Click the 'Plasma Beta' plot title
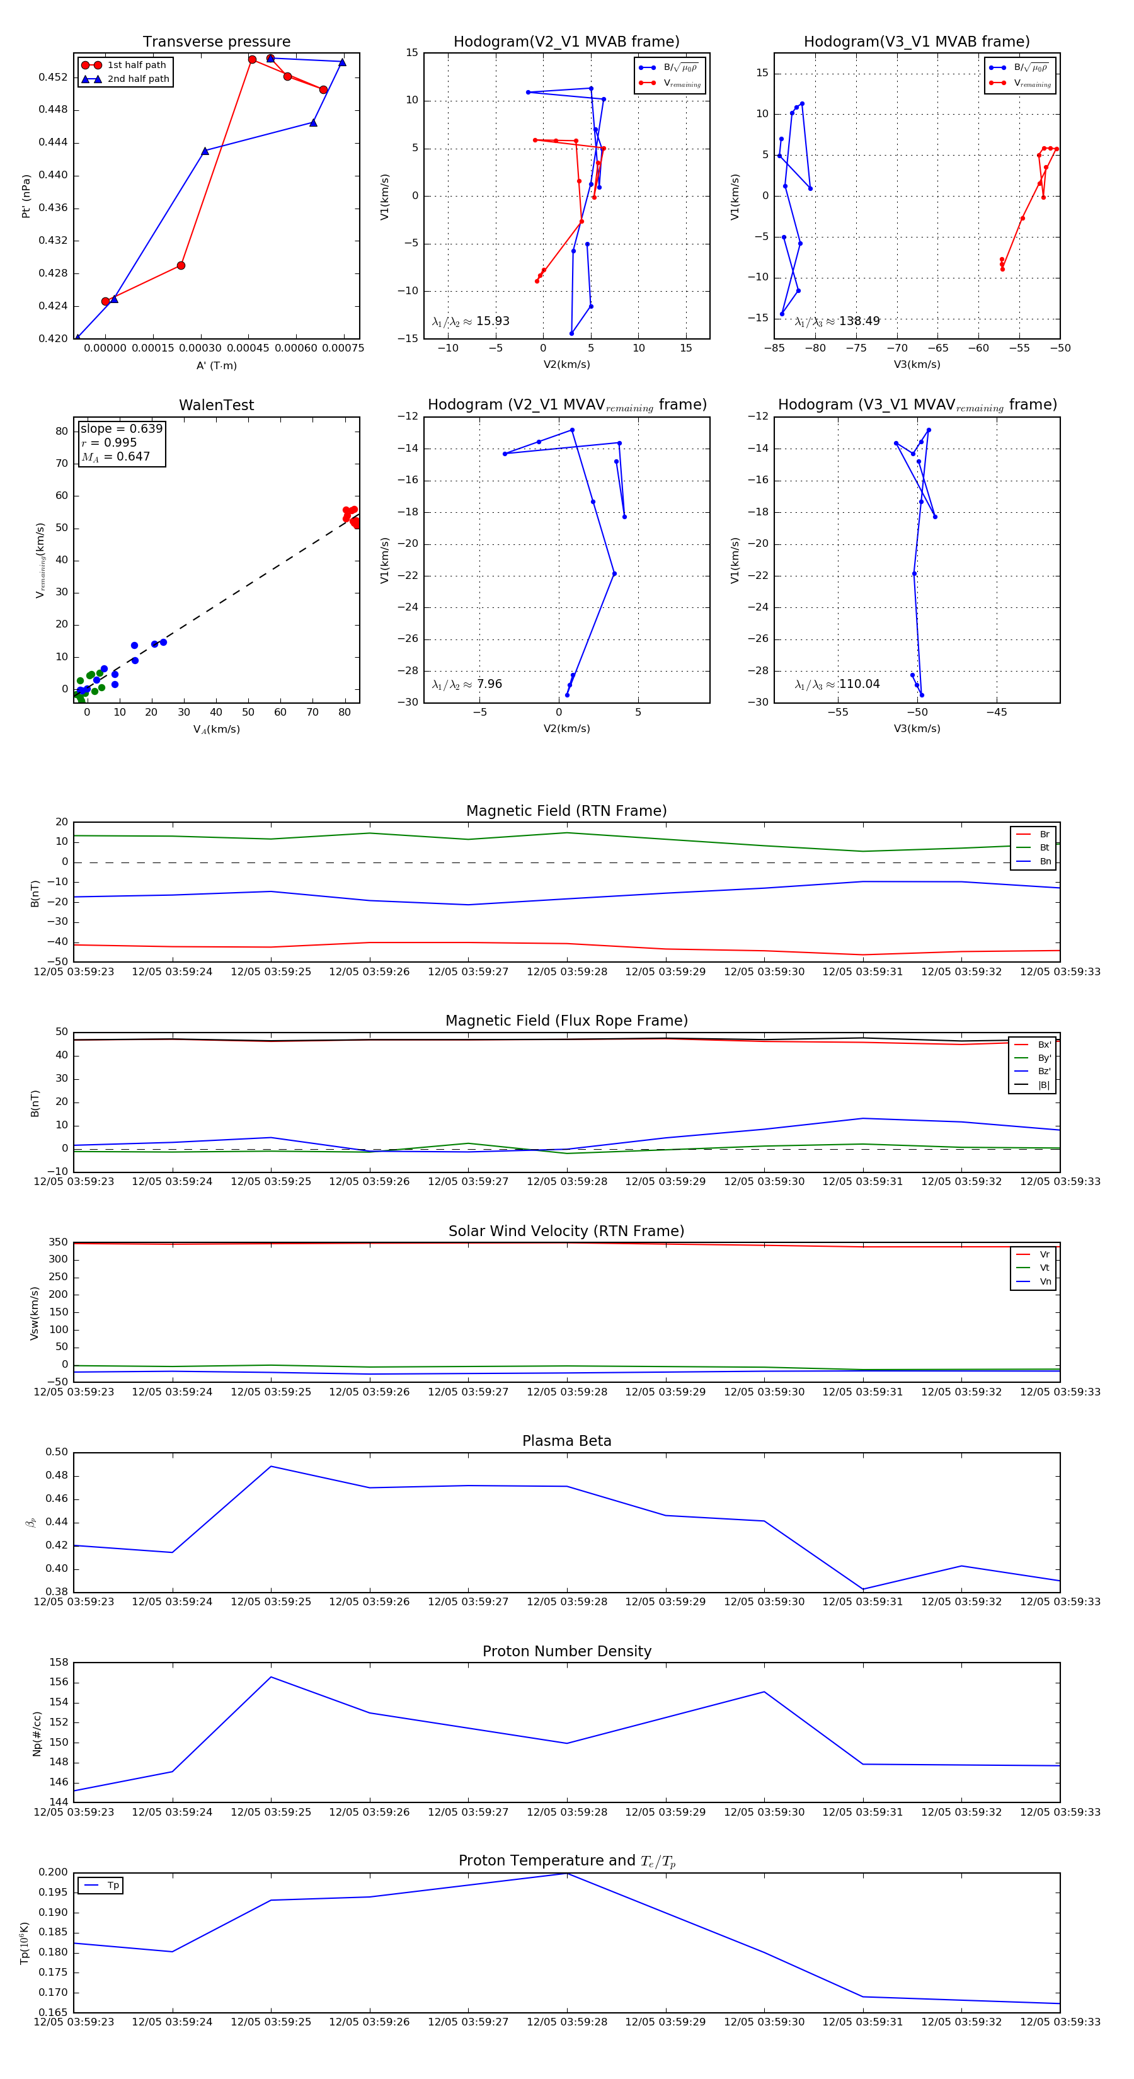Image resolution: width=1134 pixels, height=2079 pixels. [566, 1441]
